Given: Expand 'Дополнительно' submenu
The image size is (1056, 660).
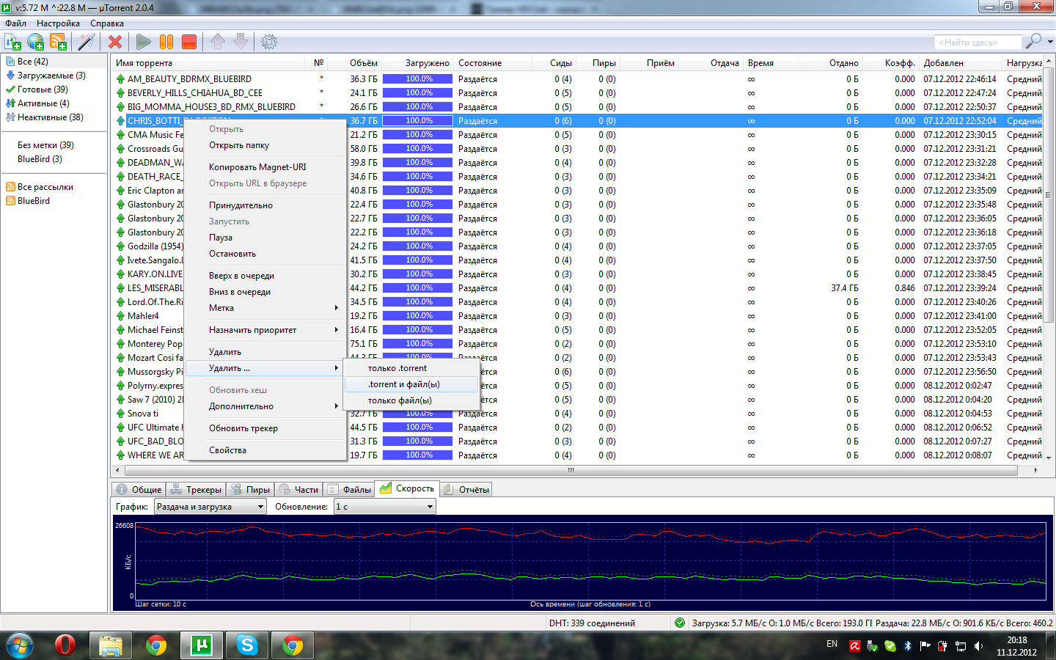Looking at the screenshot, I should pyautogui.click(x=265, y=406).
